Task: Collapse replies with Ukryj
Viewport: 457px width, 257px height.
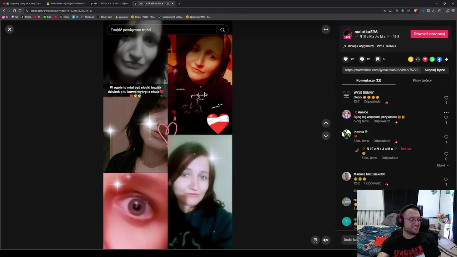Action: (443, 166)
